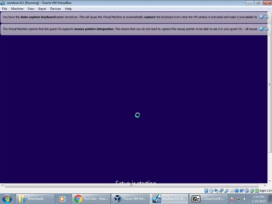This screenshot has width=272, height=204.
Task: Open the volume speaker tray icon
Action: [x=245, y=199]
